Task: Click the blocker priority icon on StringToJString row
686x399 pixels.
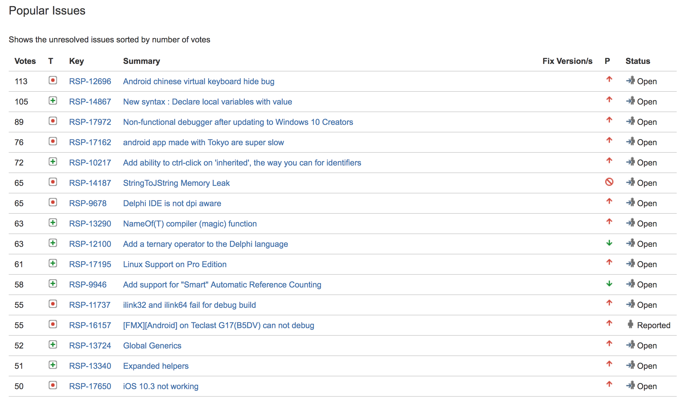Action: point(609,182)
